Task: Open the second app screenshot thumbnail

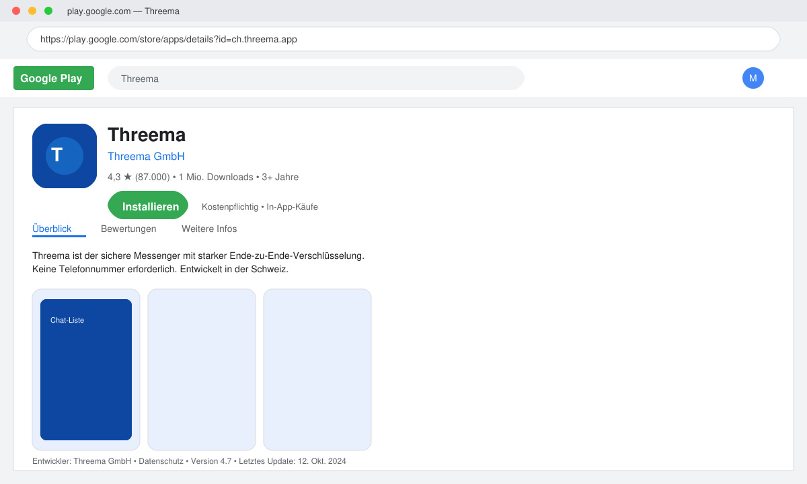Action: [x=202, y=370]
